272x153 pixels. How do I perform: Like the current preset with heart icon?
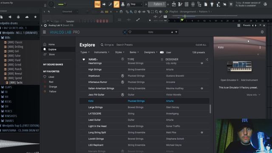click(130, 32)
